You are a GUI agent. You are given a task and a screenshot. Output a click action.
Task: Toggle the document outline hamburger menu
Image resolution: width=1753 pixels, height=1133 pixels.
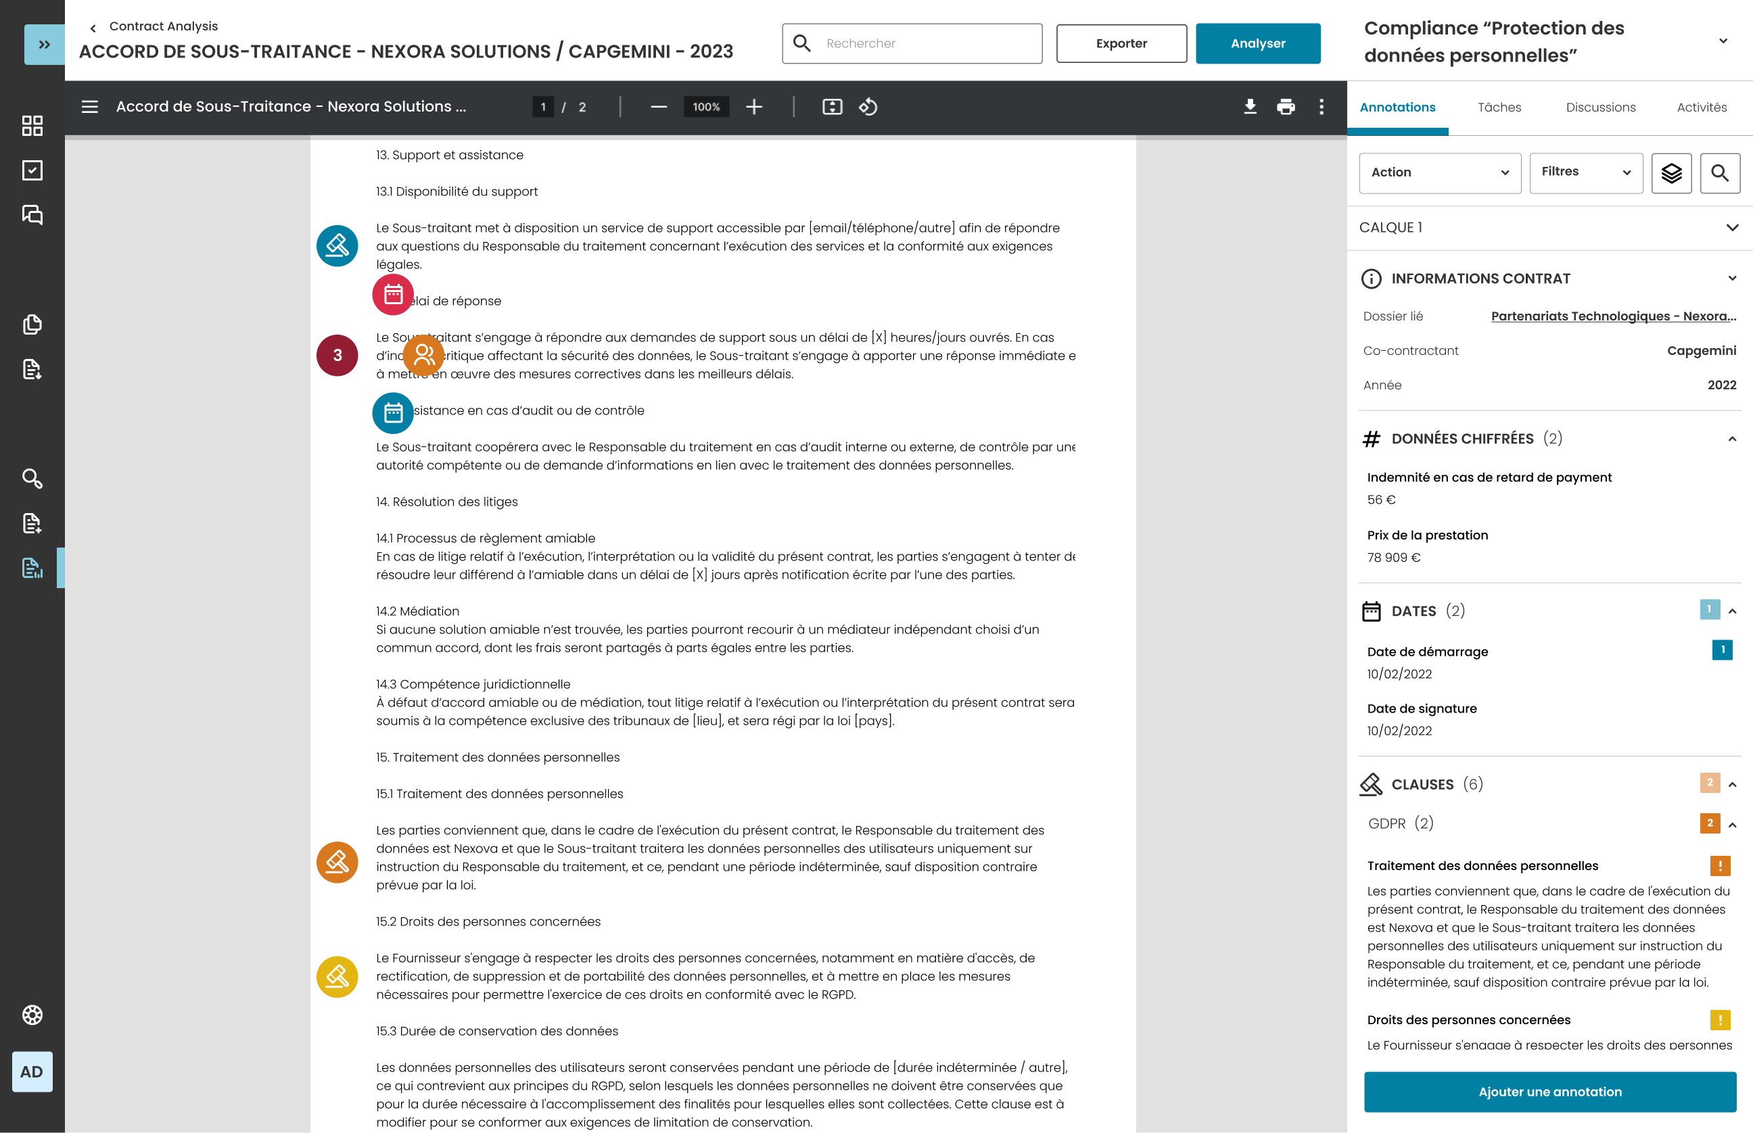point(90,107)
